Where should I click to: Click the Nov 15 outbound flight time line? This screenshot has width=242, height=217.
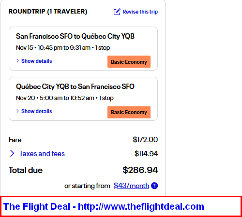pyautogui.click(x=63, y=48)
